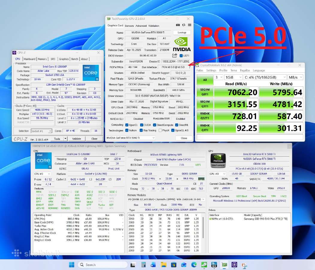Switch to GPU-Z in the taskbar

coord(224,265)
